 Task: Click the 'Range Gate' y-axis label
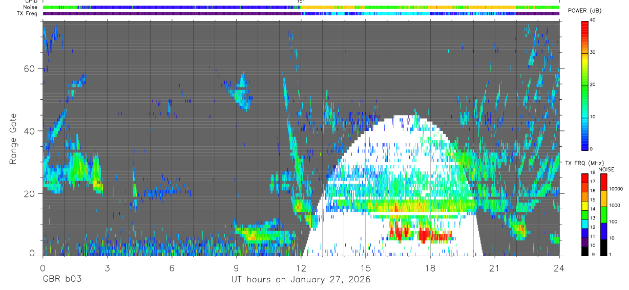tap(13, 139)
